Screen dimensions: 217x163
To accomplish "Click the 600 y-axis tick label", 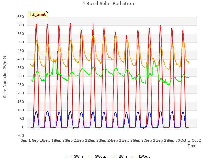I will point(21,25).
